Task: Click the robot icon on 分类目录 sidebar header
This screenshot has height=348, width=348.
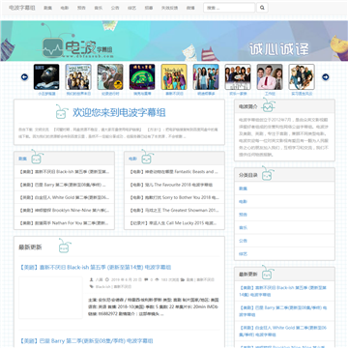Action: [267, 174]
